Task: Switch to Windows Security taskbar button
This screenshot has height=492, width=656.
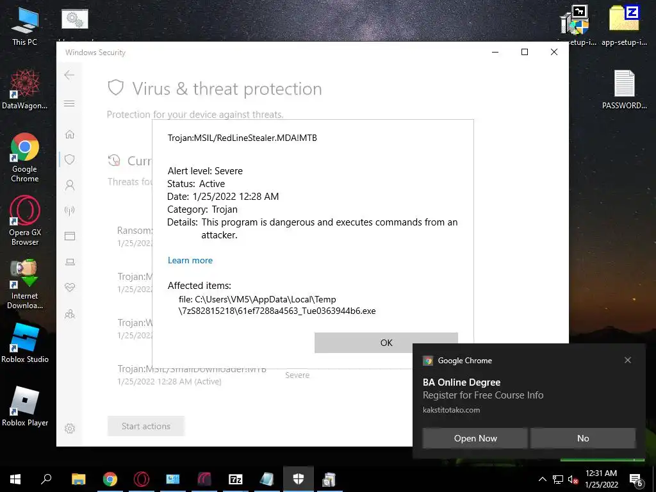Action: click(299, 479)
